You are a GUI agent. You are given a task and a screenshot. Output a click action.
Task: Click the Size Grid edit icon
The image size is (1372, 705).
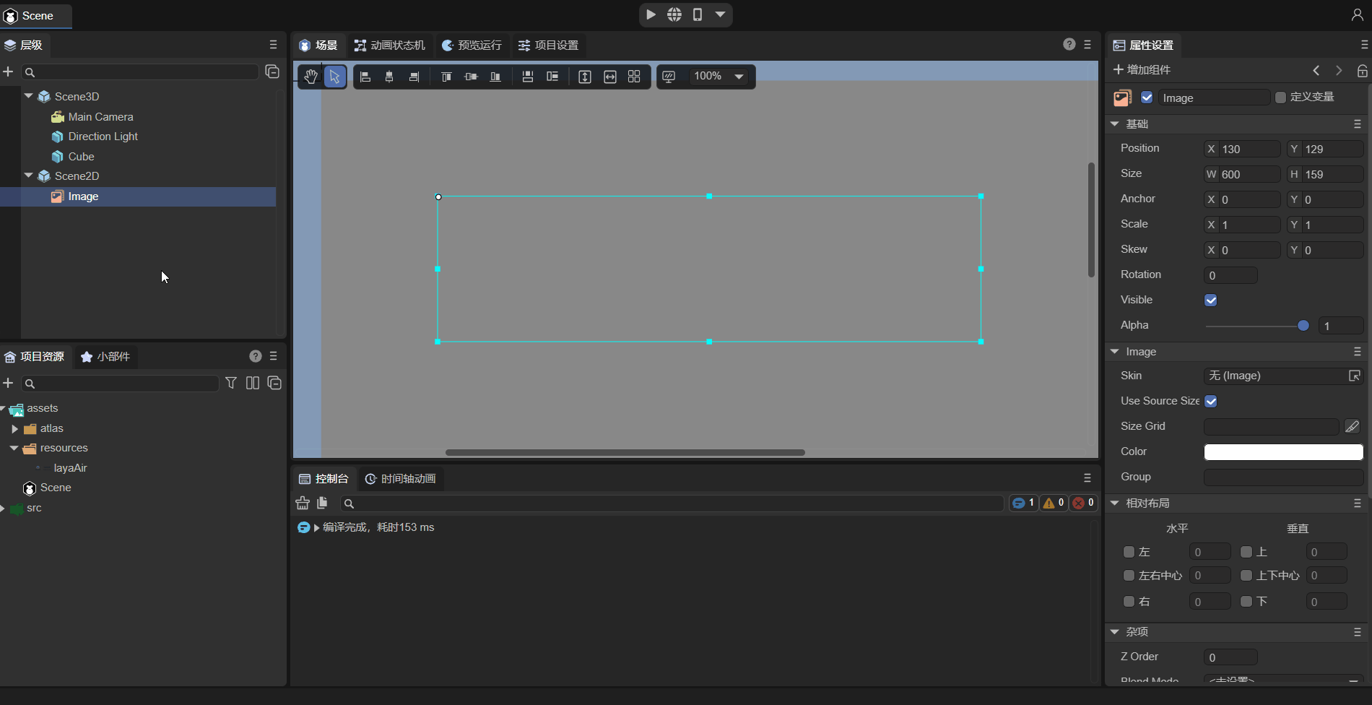tap(1352, 427)
